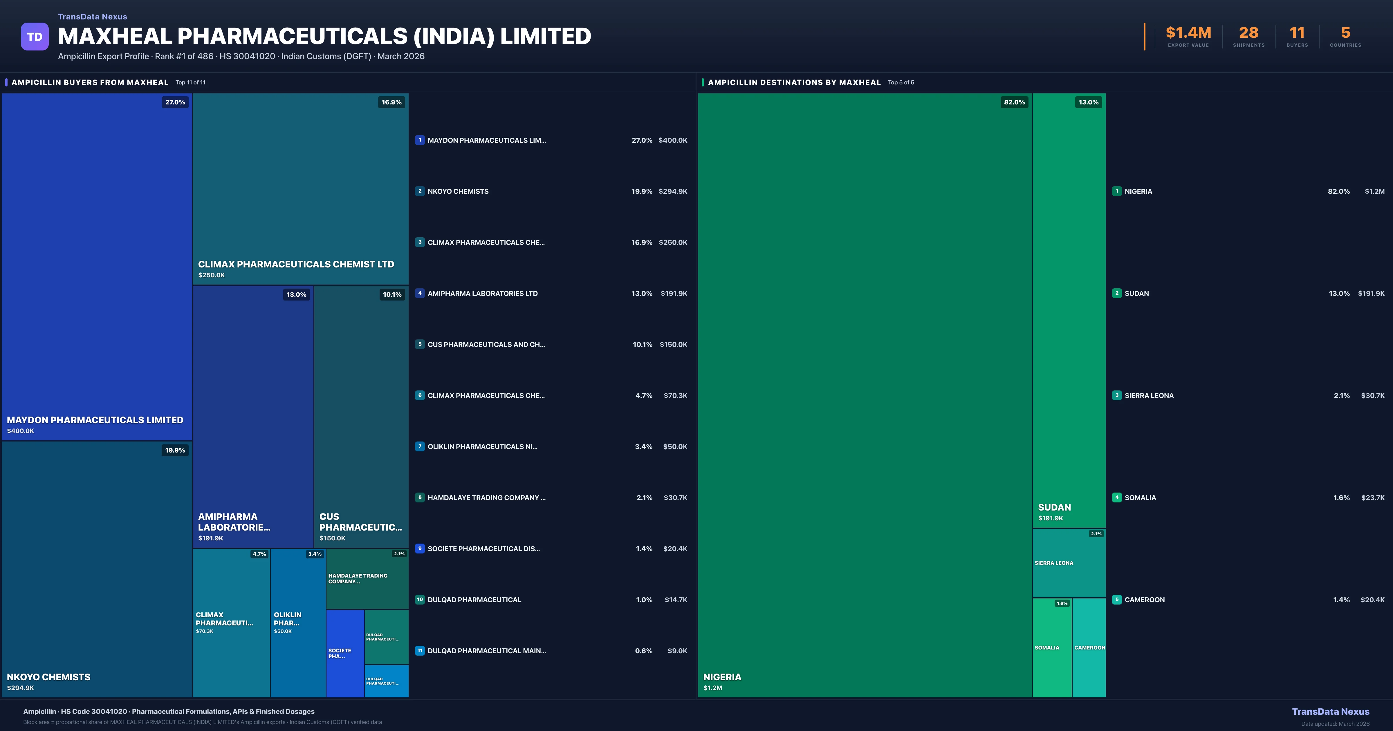The image size is (1393, 731).
Task: Click the TransData Nexus footer link
Action: tap(1330, 712)
